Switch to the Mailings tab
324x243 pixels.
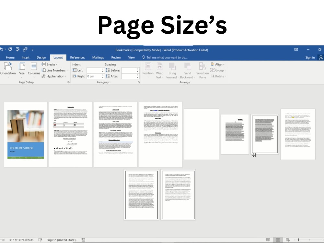[x=98, y=57]
